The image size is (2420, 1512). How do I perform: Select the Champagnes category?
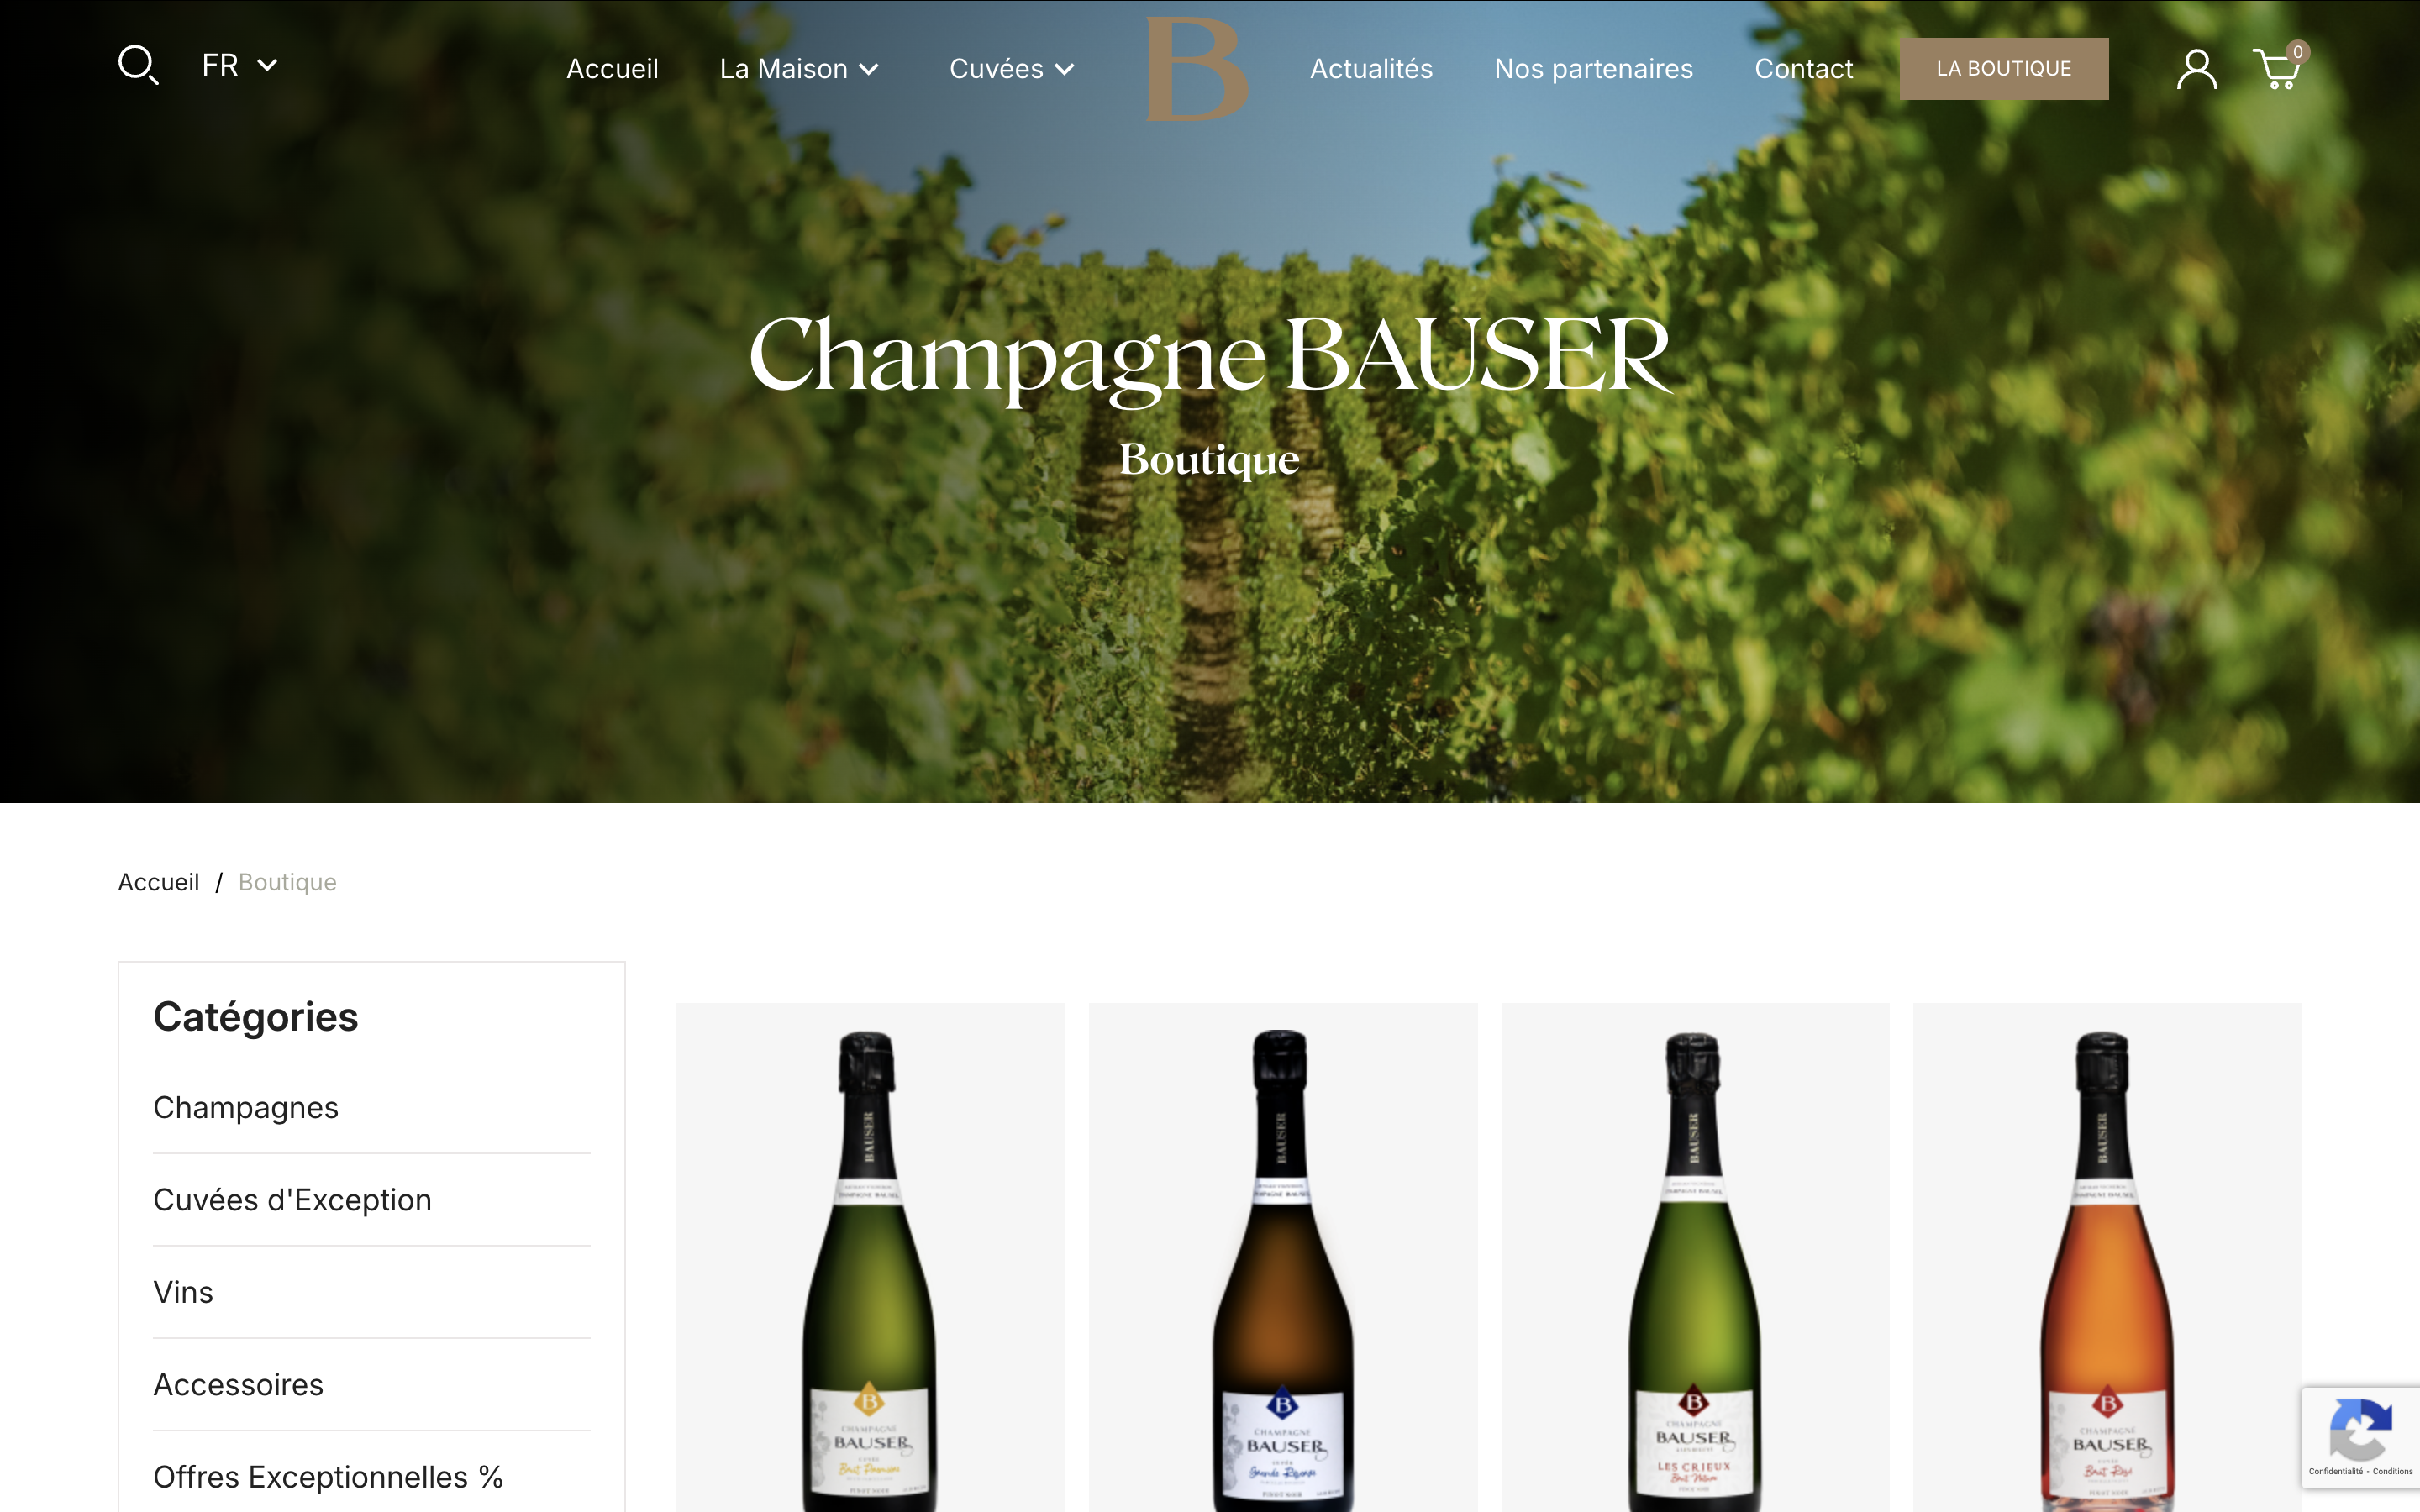[246, 1107]
